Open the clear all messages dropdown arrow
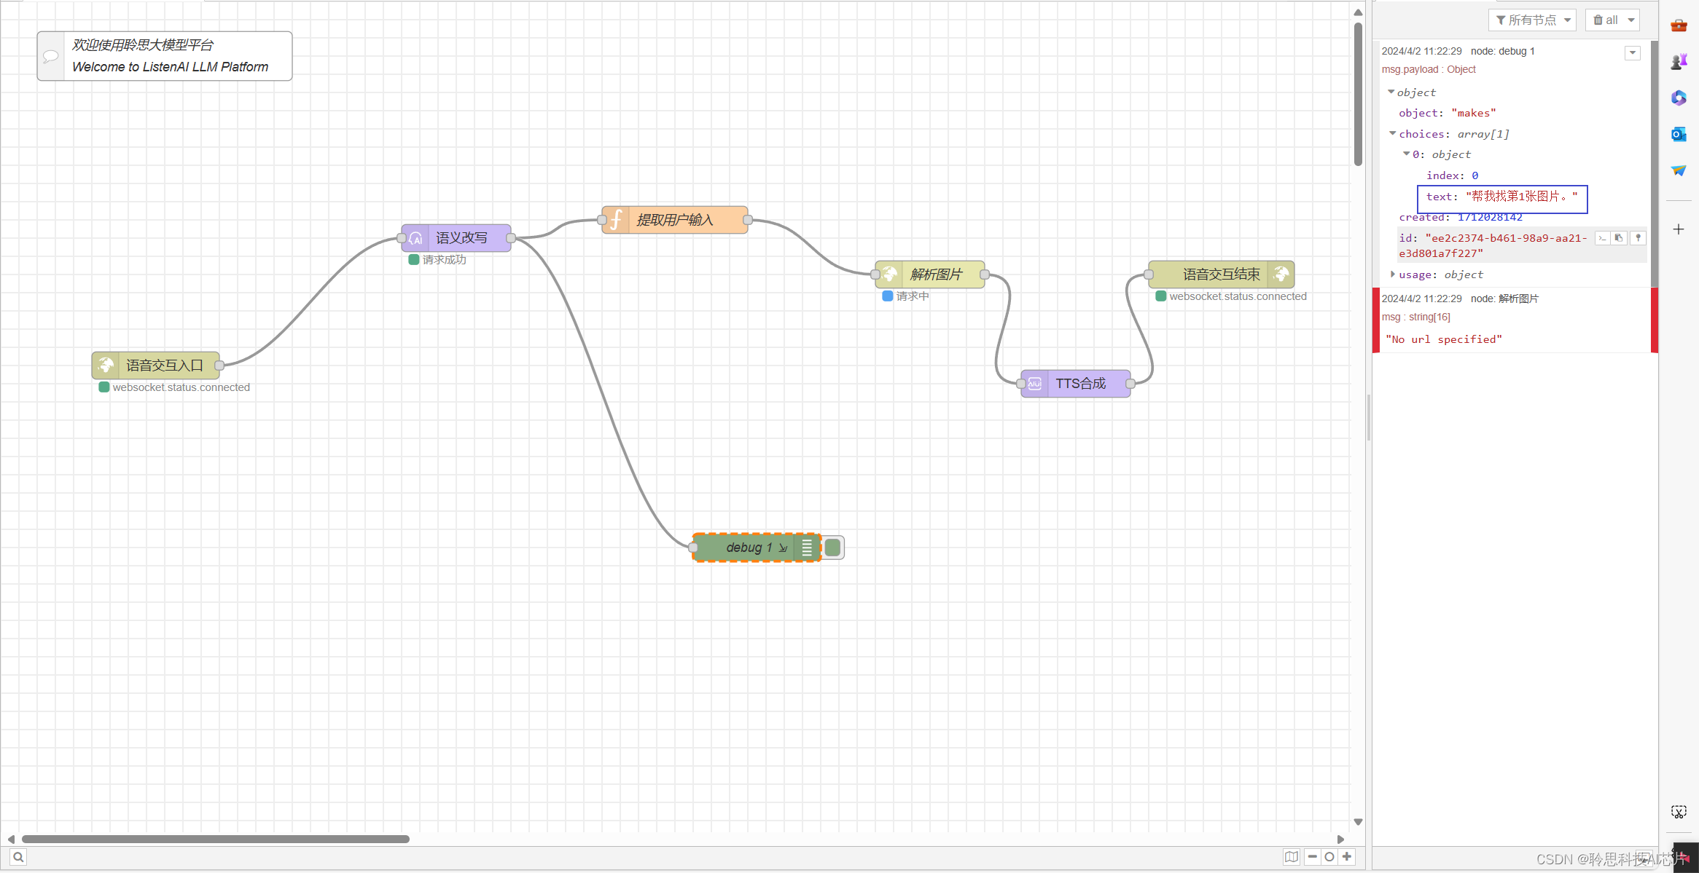 pyautogui.click(x=1631, y=20)
